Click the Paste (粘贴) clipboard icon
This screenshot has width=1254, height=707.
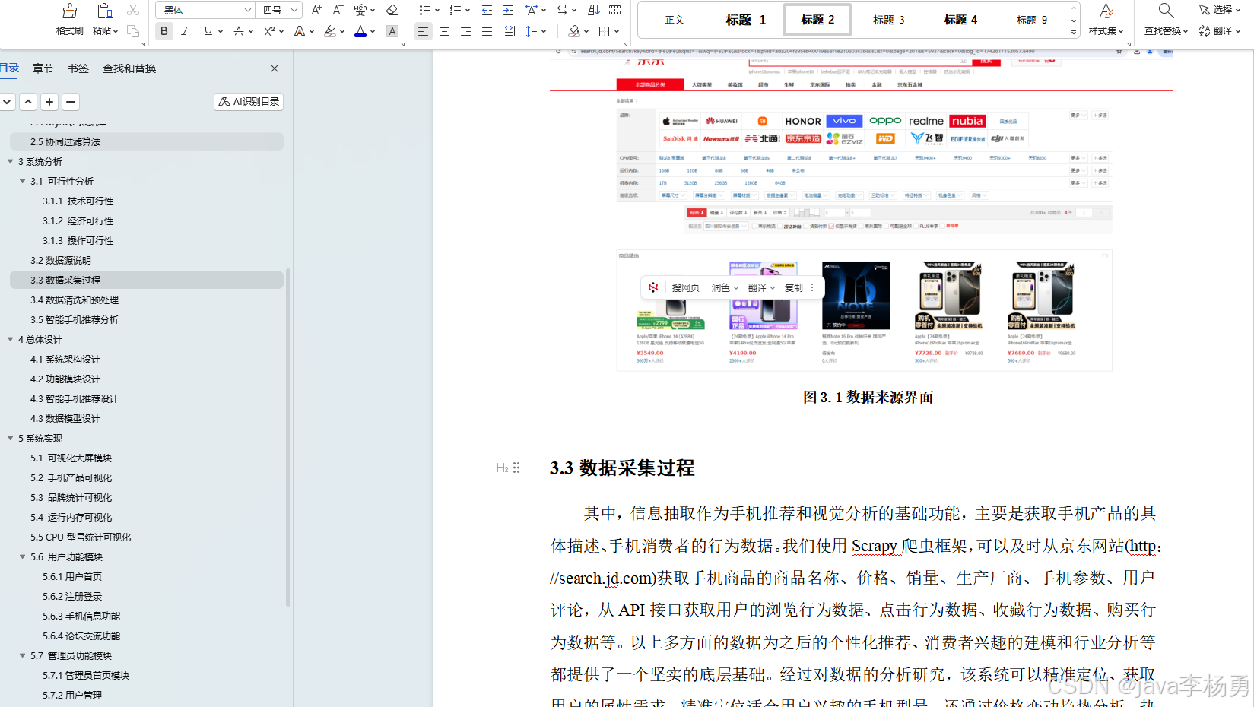tap(105, 11)
